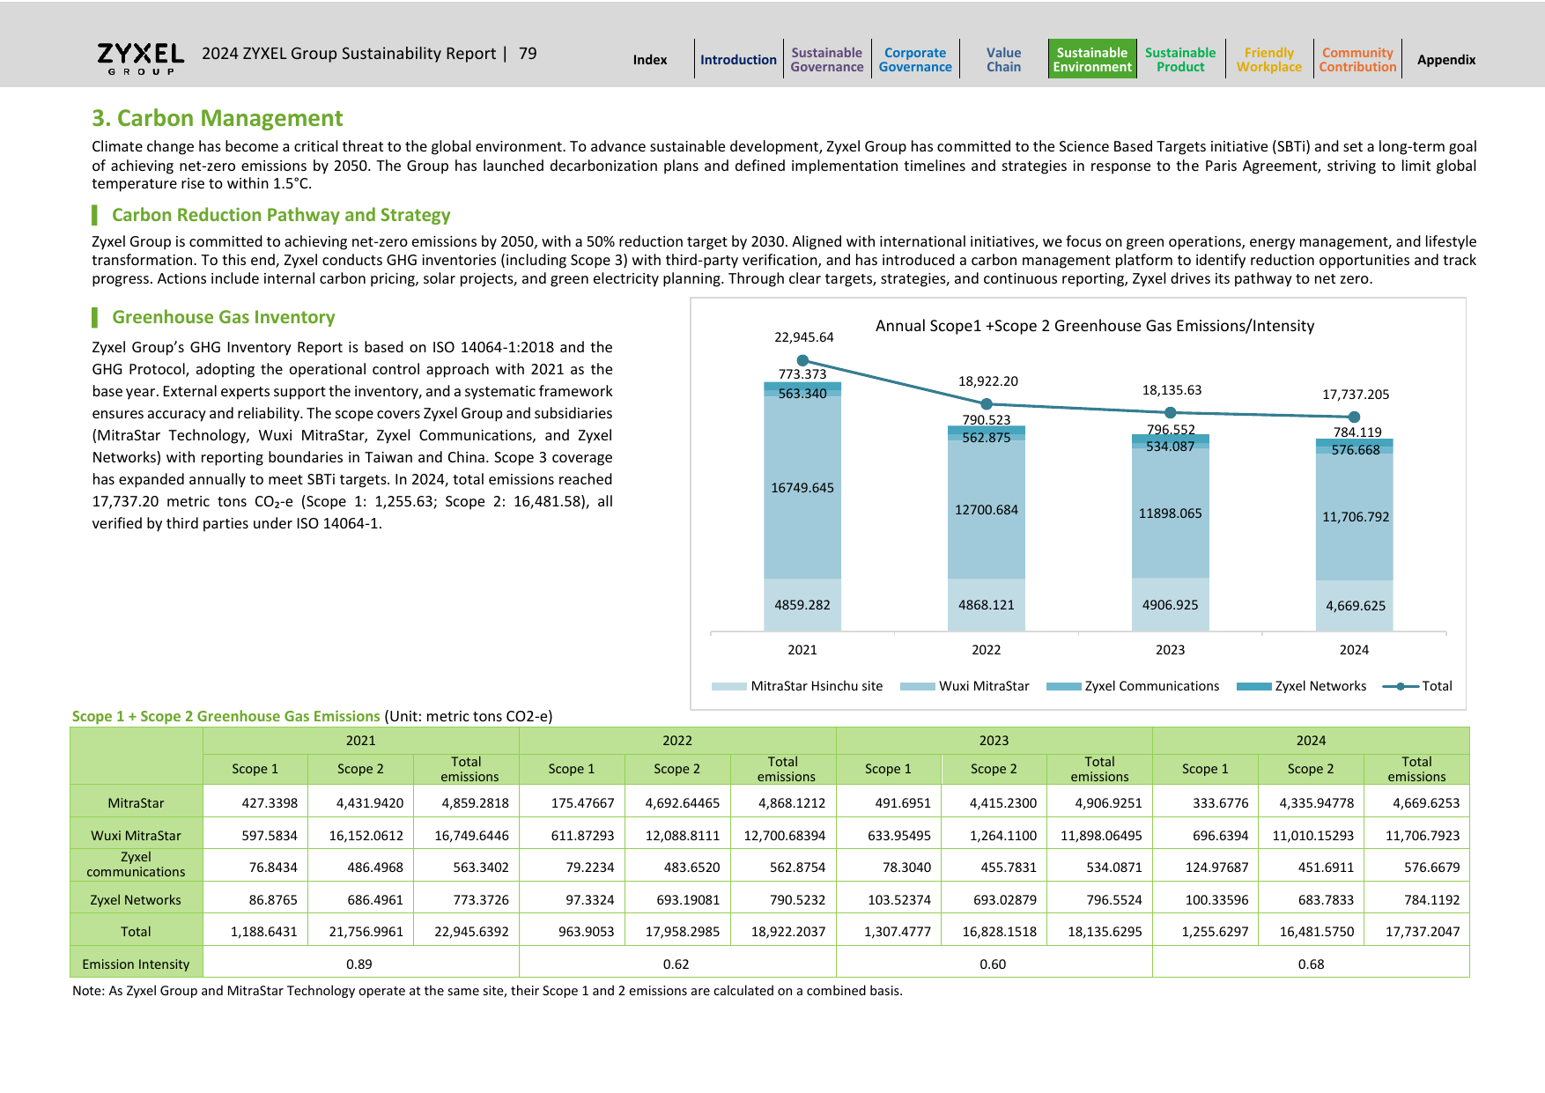
Task: Click the 2022 year header in table
Action: coord(677,741)
